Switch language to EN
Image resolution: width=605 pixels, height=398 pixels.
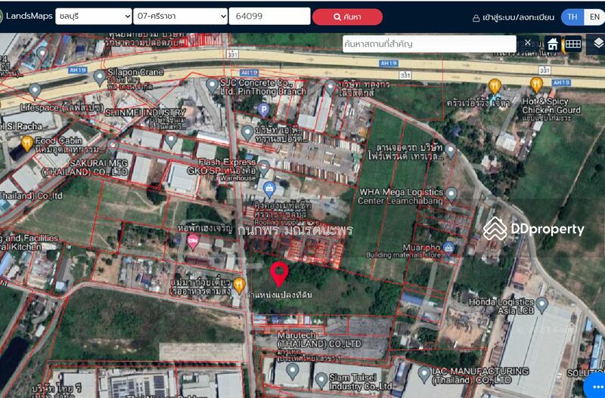[x=594, y=17]
